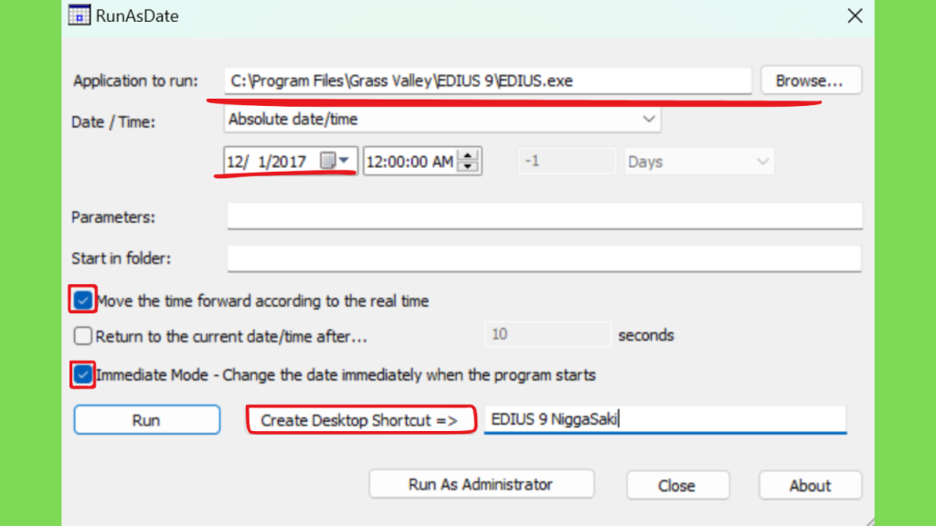936x526 pixels.
Task: Click the RunAsDate calendar app icon
Action: 79,16
